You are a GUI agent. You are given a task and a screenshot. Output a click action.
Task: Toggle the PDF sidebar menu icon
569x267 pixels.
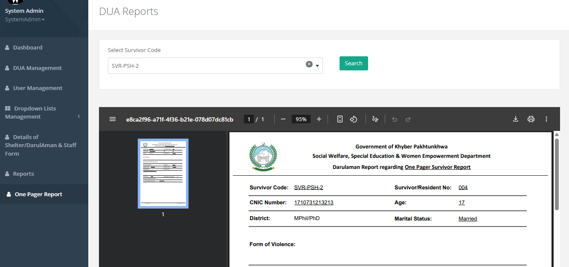click(x=113, y=119)
